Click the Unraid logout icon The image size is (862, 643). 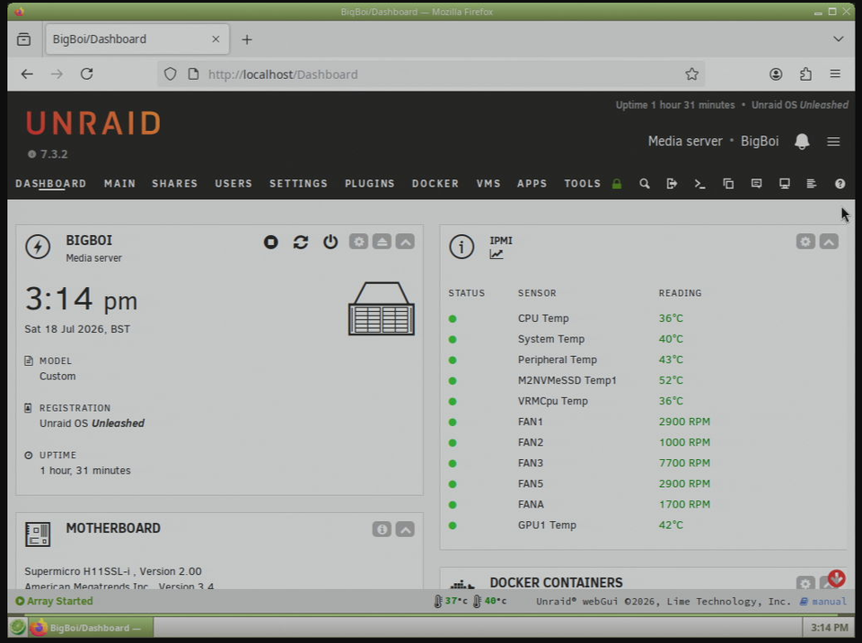click(x=672, y=184)
